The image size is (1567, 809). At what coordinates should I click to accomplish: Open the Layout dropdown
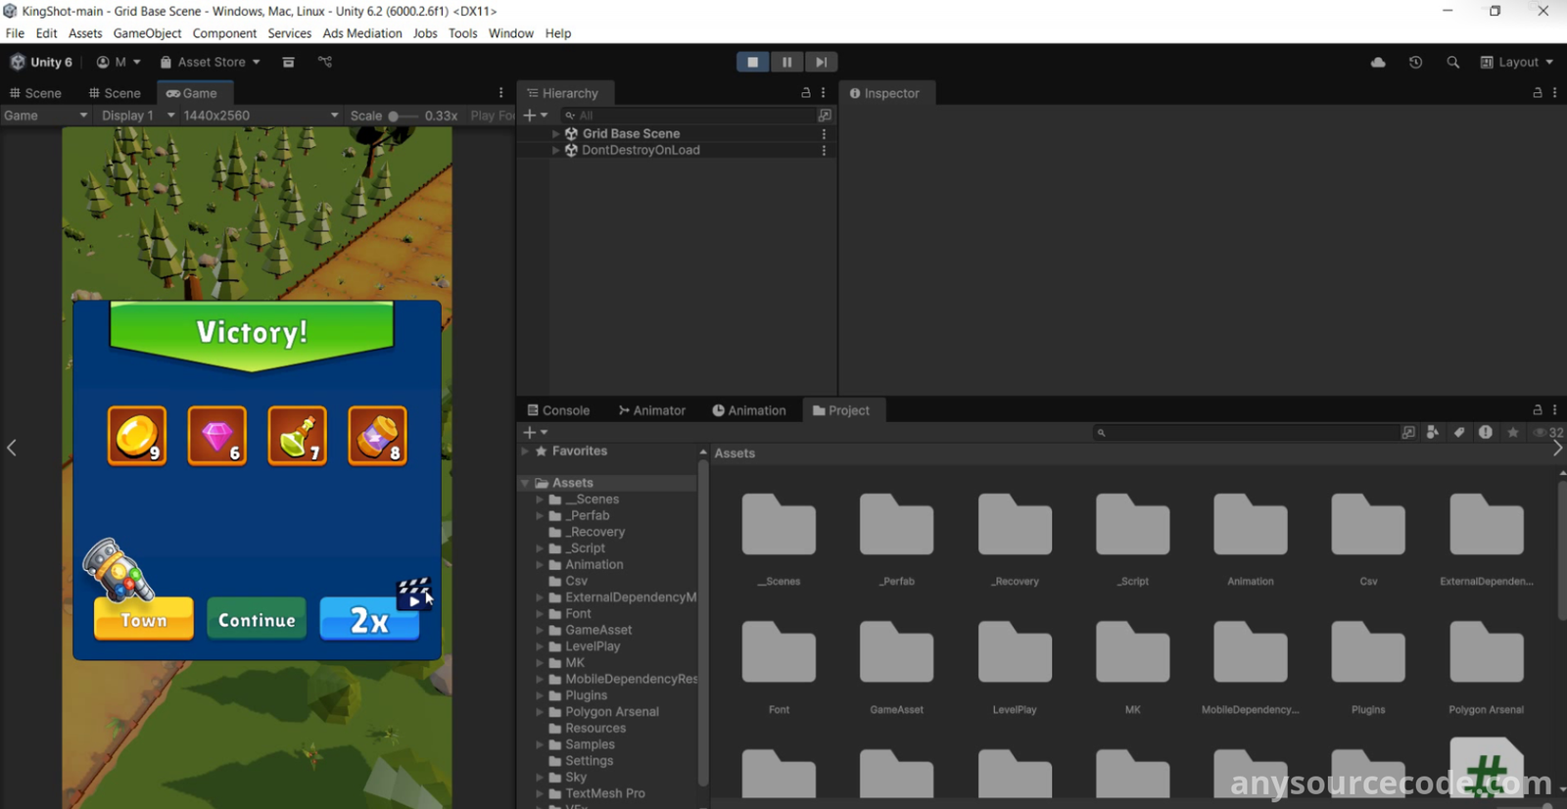(1517, 62)
